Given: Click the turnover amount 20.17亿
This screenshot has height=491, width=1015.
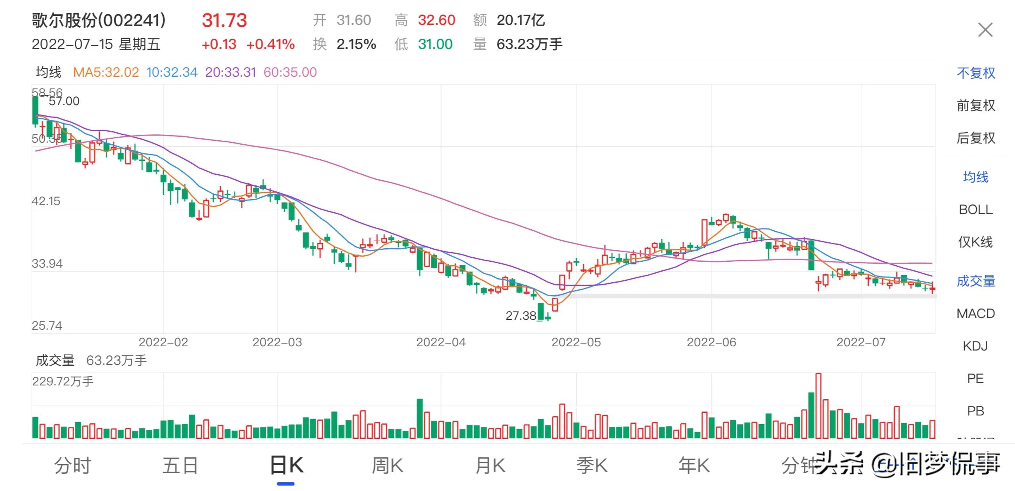Looking at the screenshot, I should point(521,20).
